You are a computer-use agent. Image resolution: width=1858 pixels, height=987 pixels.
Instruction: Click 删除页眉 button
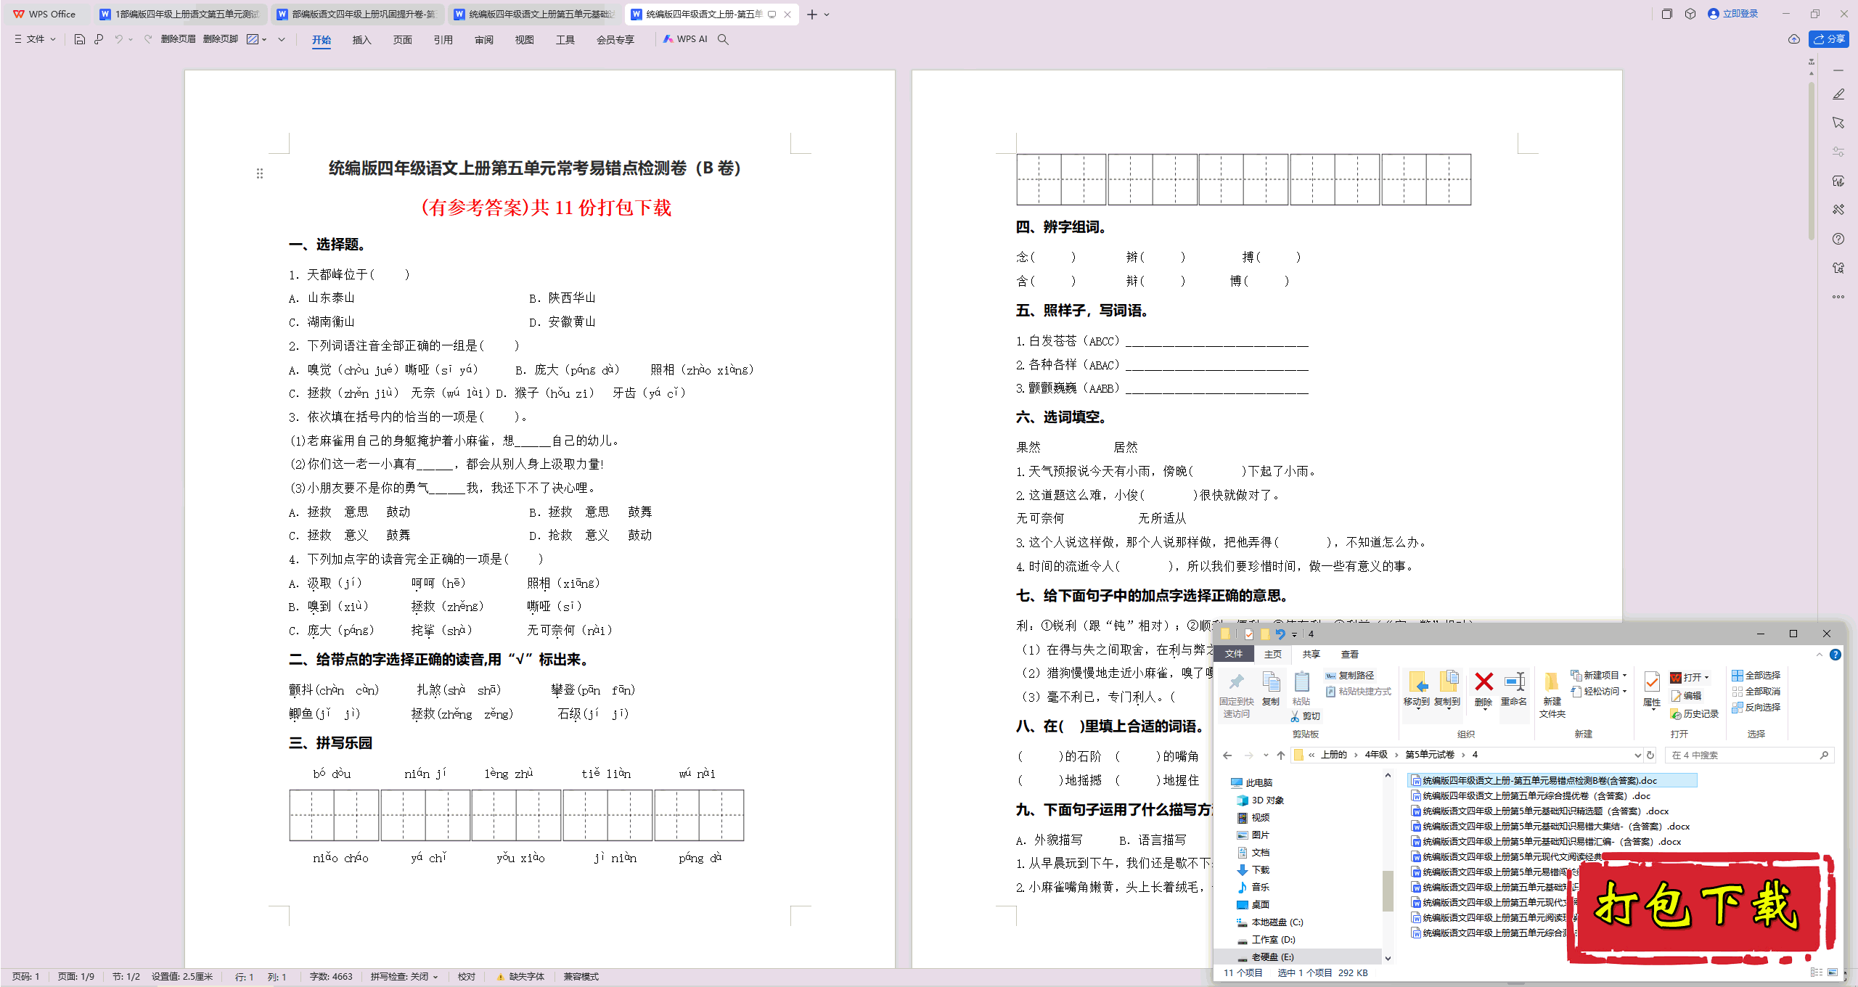pyautogui.click(x=178, y=39)
